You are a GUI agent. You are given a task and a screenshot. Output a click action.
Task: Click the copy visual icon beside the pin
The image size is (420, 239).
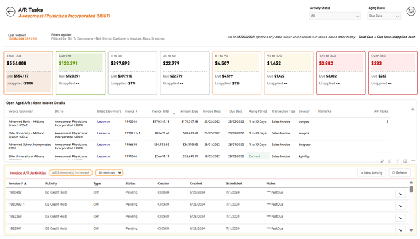pos(390,161)
